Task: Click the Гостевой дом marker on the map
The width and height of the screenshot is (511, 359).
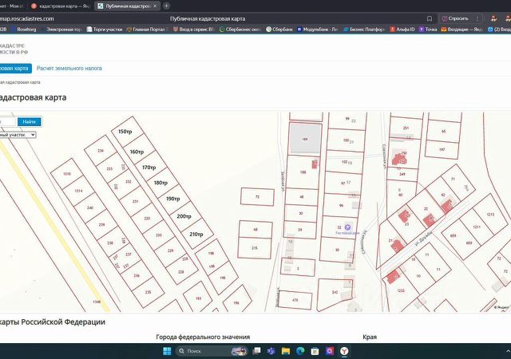Action: pyautogui.click(x=347, y=227)
